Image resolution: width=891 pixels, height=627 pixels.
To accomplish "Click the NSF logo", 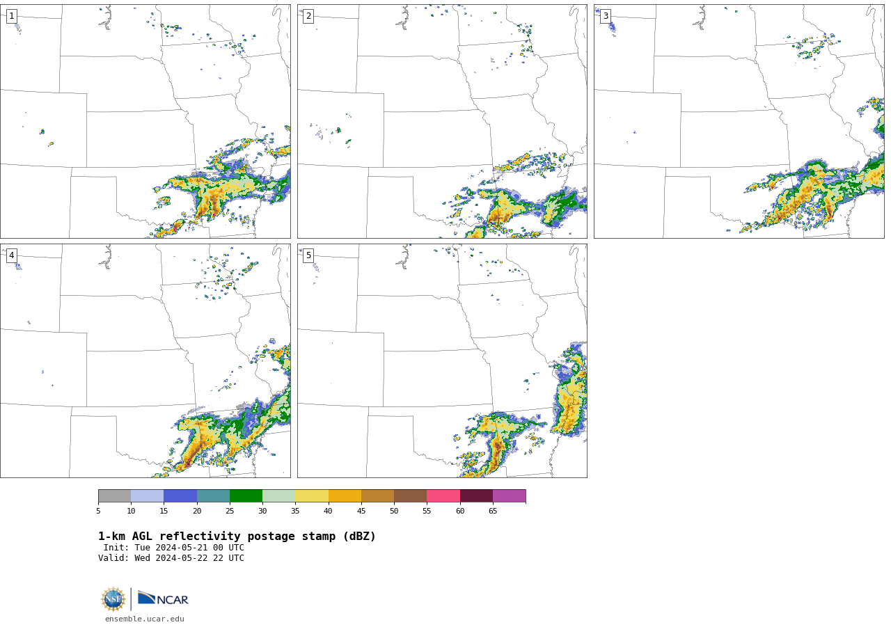I will click(113, 599).
